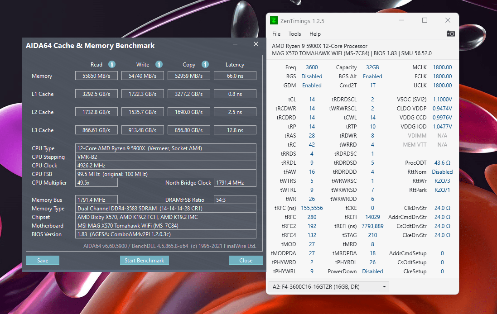Select the Memory Read value 55850 MB/s
Image resolution: width=497 pixels, height=314 pixels.
point(97,76)
